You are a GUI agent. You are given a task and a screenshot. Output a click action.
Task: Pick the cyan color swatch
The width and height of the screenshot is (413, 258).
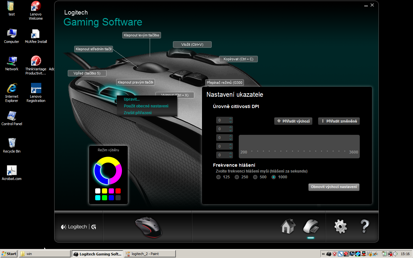(98, 198)
